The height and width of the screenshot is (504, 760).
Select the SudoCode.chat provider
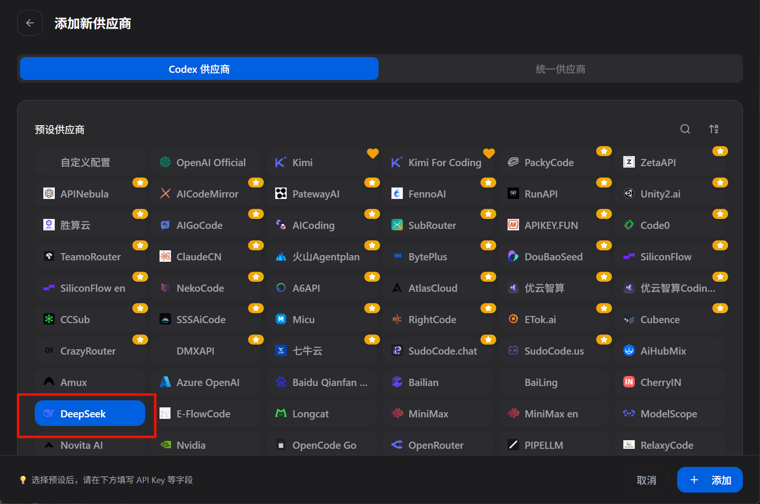(x=438, y=351)
